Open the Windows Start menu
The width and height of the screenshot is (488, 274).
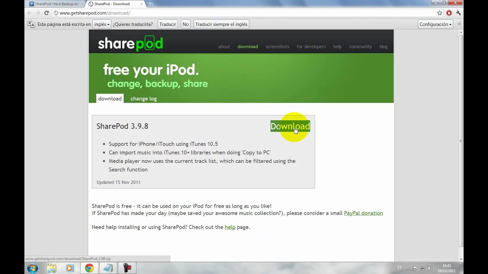tap(32, 268)
